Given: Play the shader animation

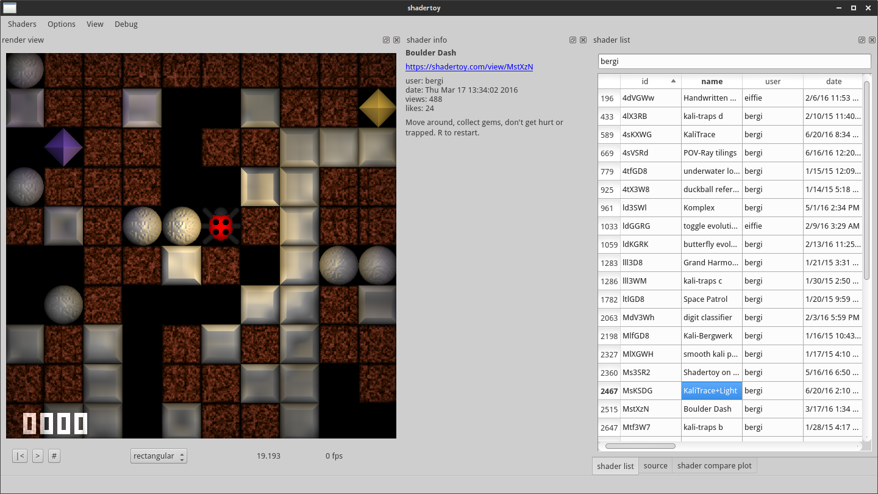Looking at the screenshot, I should tap(38, 456).
